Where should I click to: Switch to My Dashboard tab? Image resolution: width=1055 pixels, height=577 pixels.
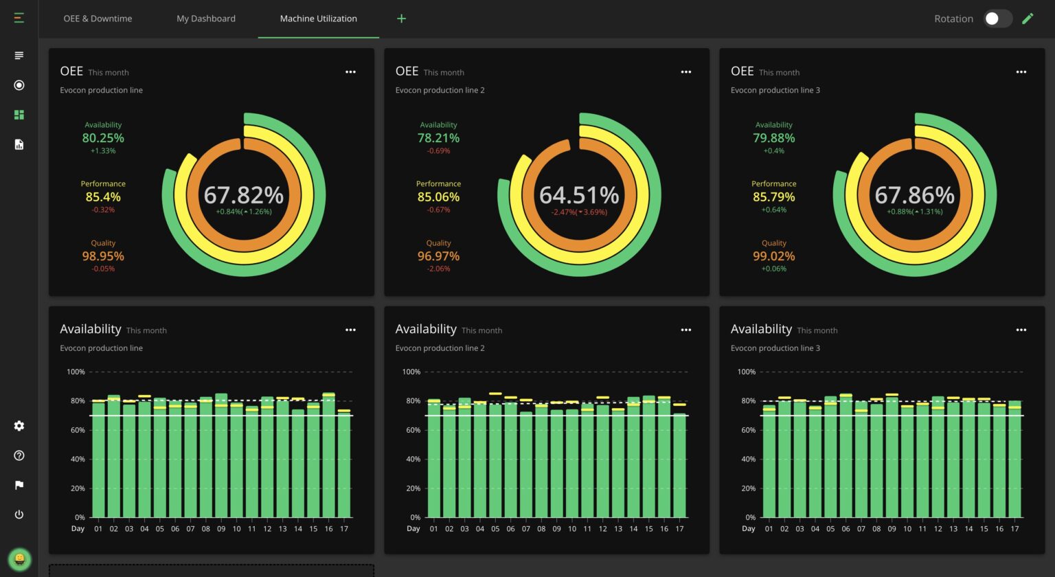206,19
